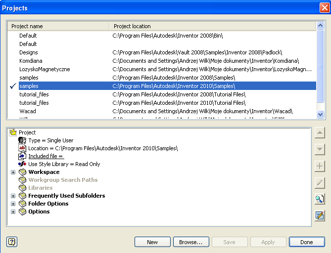Select tutorial_files project for Inventor 2008

pyautogui.click(x=162, y=94)
